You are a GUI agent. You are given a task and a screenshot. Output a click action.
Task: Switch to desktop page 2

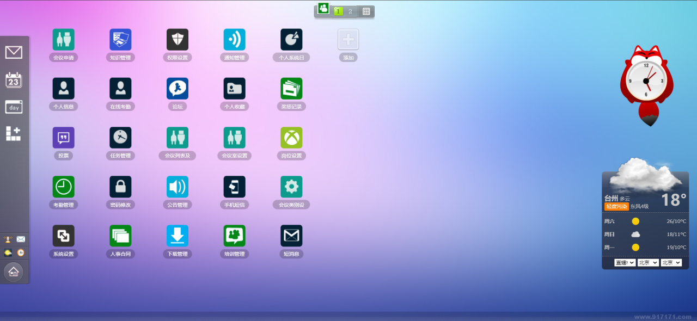(x=350, y=11)
